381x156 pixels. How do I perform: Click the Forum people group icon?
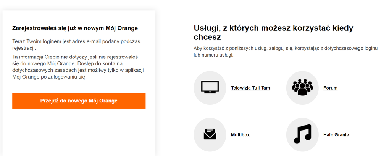302,88
